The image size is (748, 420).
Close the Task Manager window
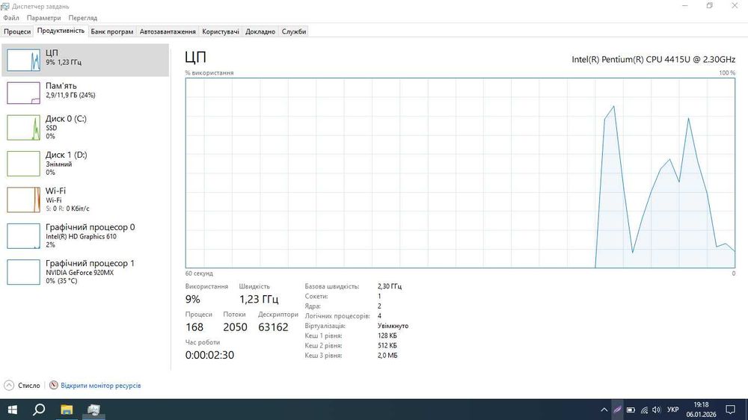click(735, 6)
